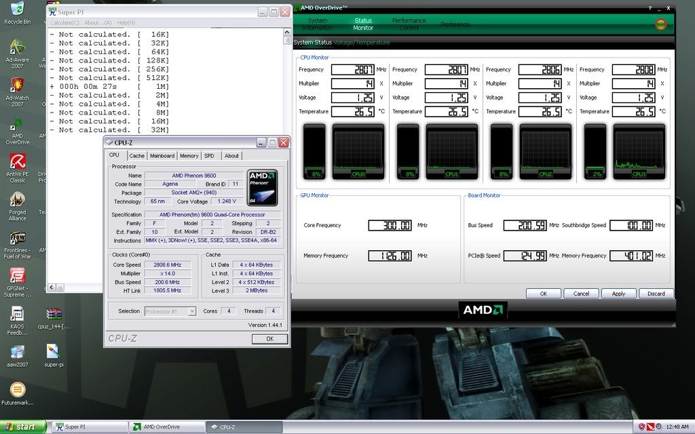Select the AntiVir PE Classic desktop icon
Viewport: 695px width, 434px height.
pyautogui.click(x=17, y=168)
